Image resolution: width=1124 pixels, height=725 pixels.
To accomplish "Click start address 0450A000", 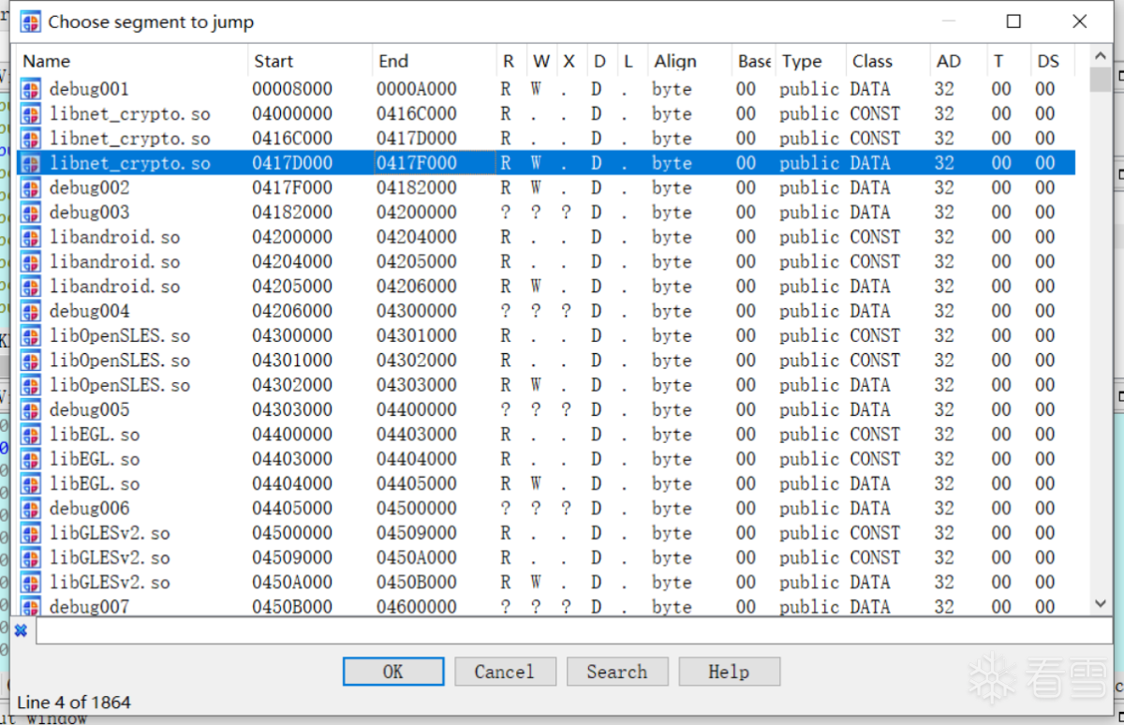I will click(291, 583).
